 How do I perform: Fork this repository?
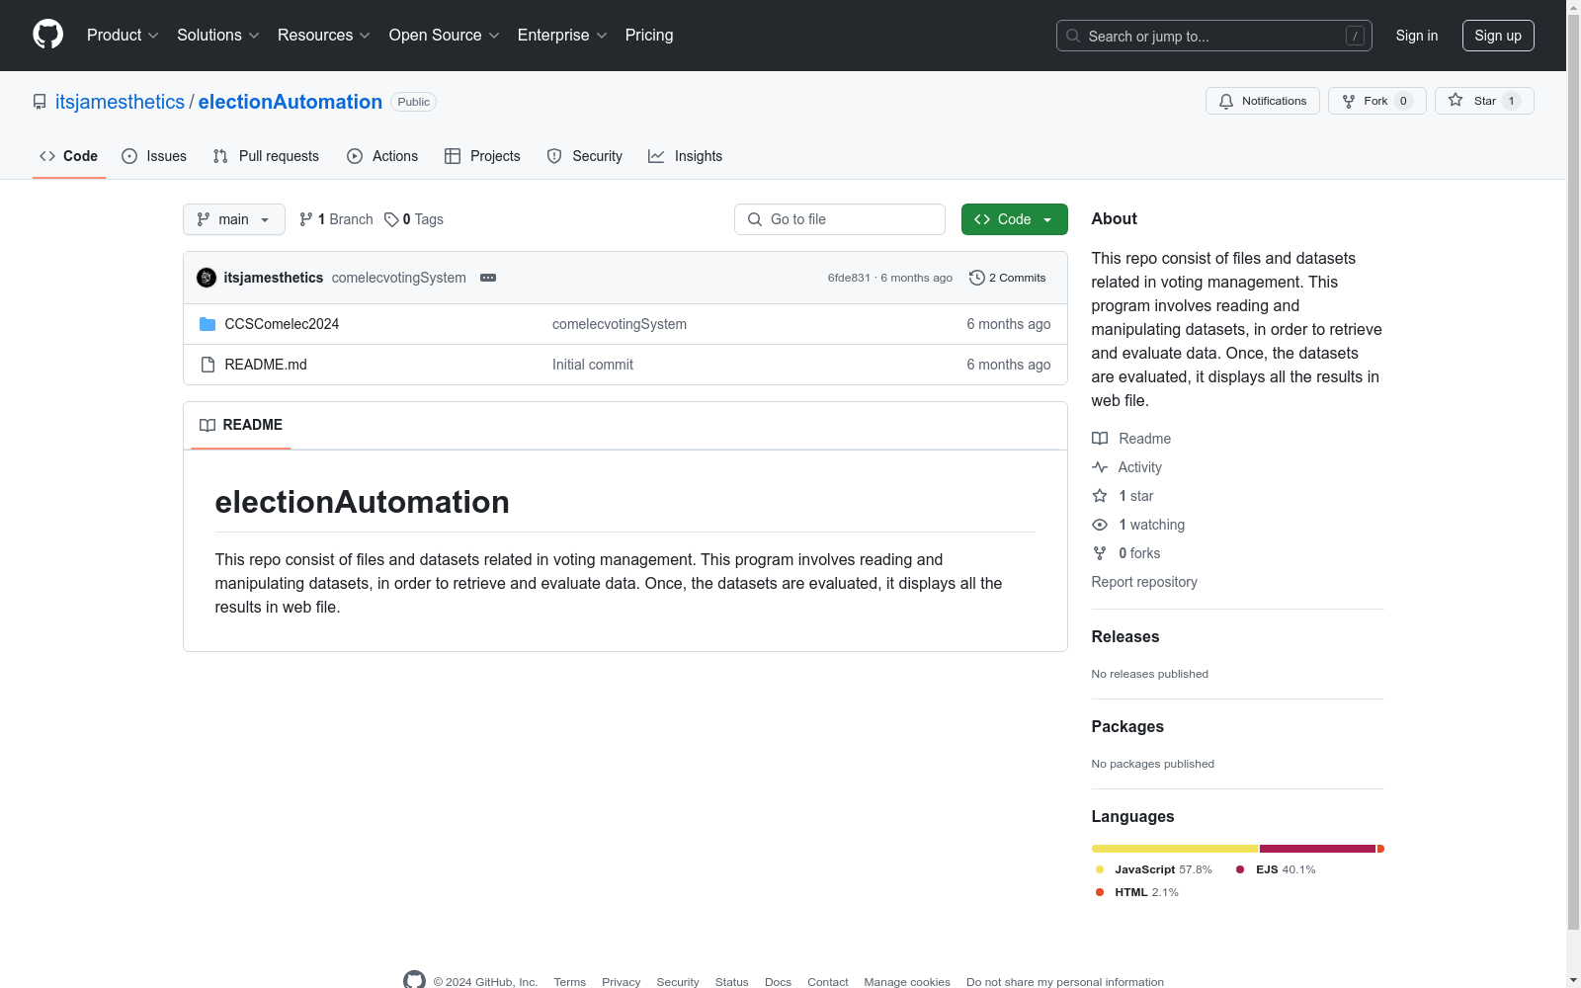click(x=1376, y=101)
